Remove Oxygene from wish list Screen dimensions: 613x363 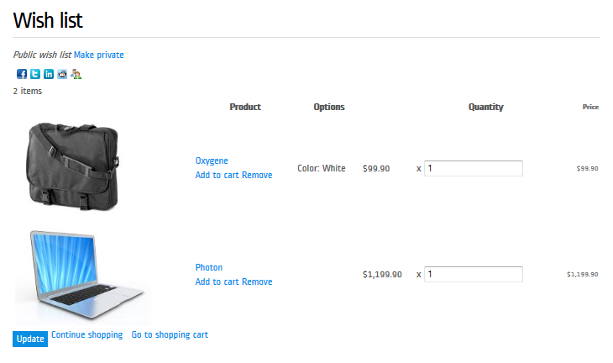click(x=257, y=175)
